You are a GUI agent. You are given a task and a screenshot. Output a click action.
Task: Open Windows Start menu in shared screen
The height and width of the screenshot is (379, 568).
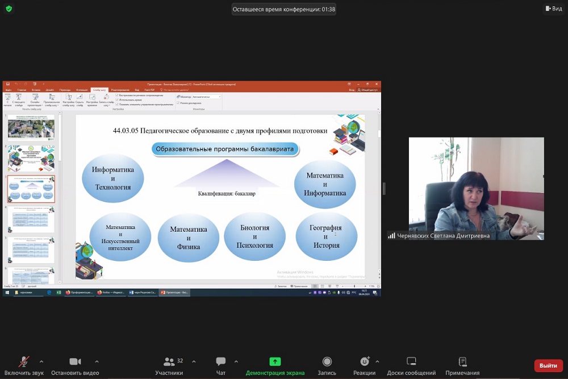tap(7, 293)
